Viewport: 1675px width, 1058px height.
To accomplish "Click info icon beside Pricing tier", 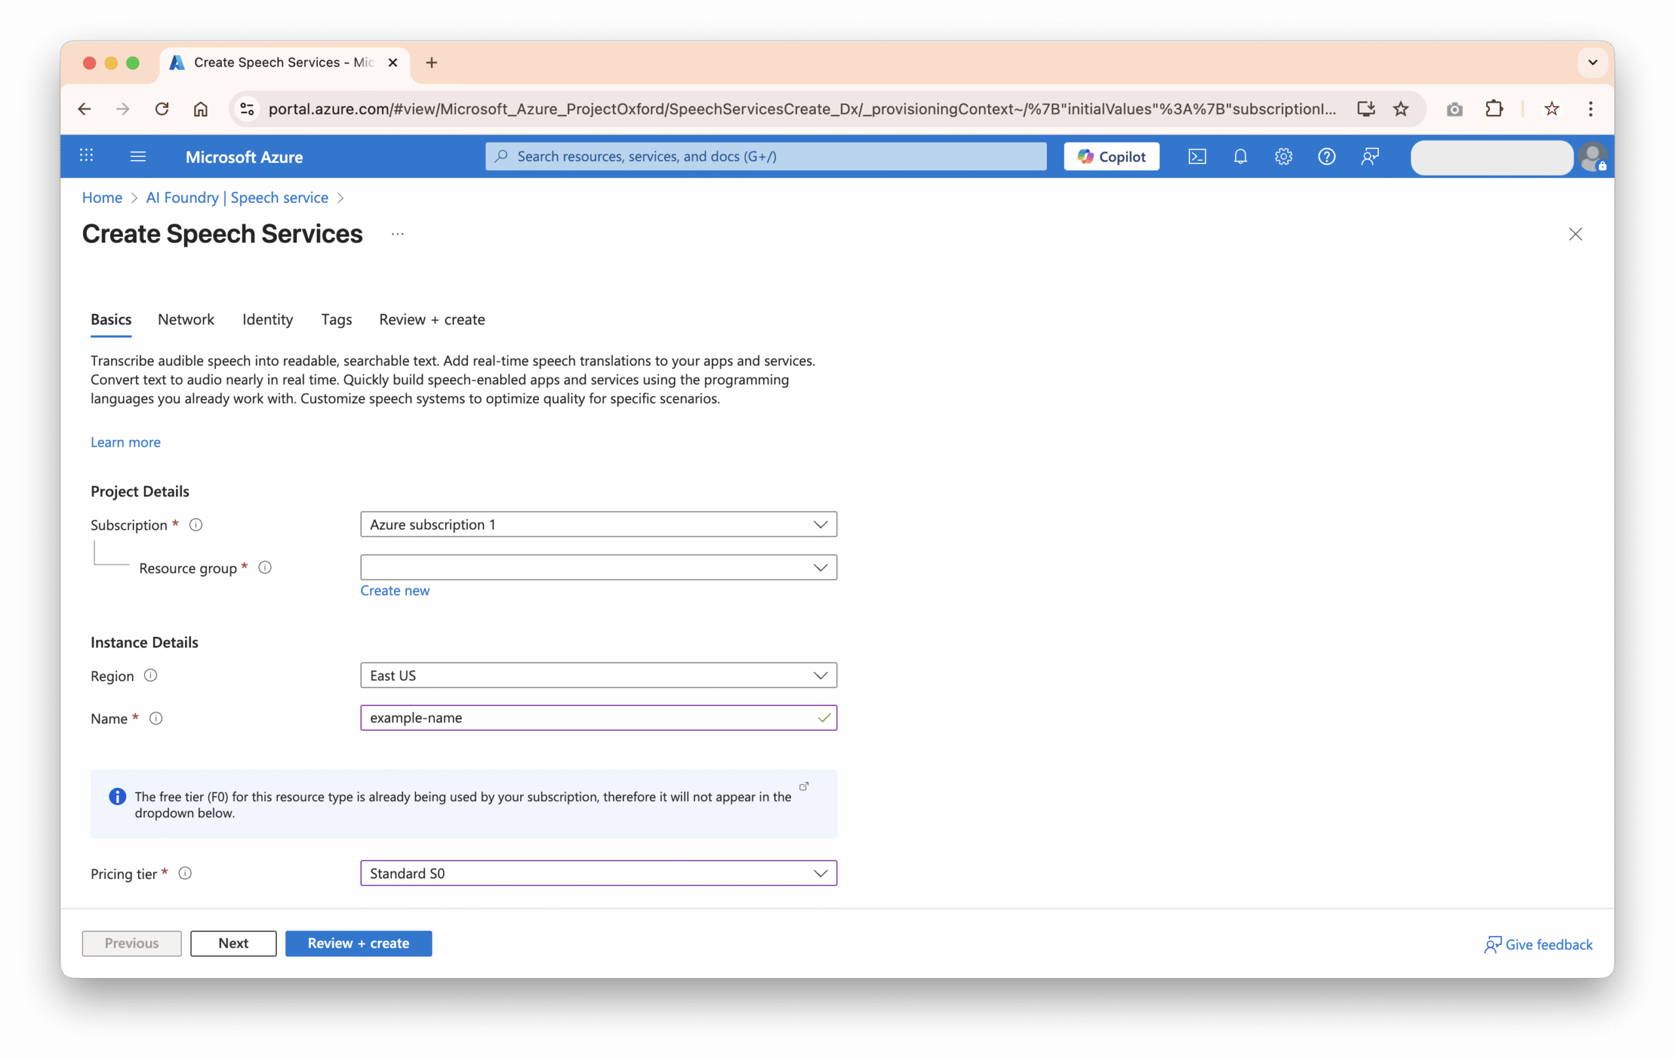I will pyautogui.click(x=185, y=873).
